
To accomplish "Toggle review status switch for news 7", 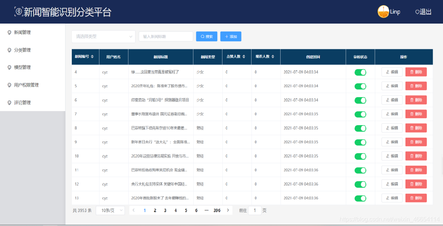I will point(361,114).
